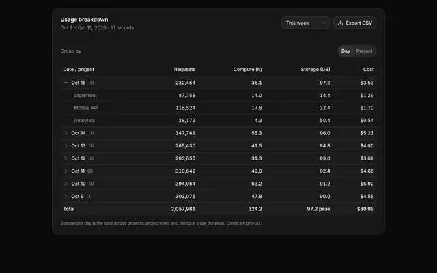Click the Oct 13 date label
The width and height of the screenshot is (437, 273).
click(x=79, y=145)
